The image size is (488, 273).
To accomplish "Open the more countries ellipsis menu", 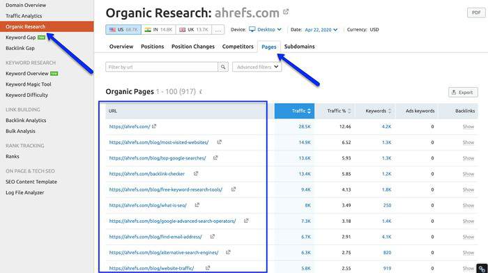I will (218, 30).
